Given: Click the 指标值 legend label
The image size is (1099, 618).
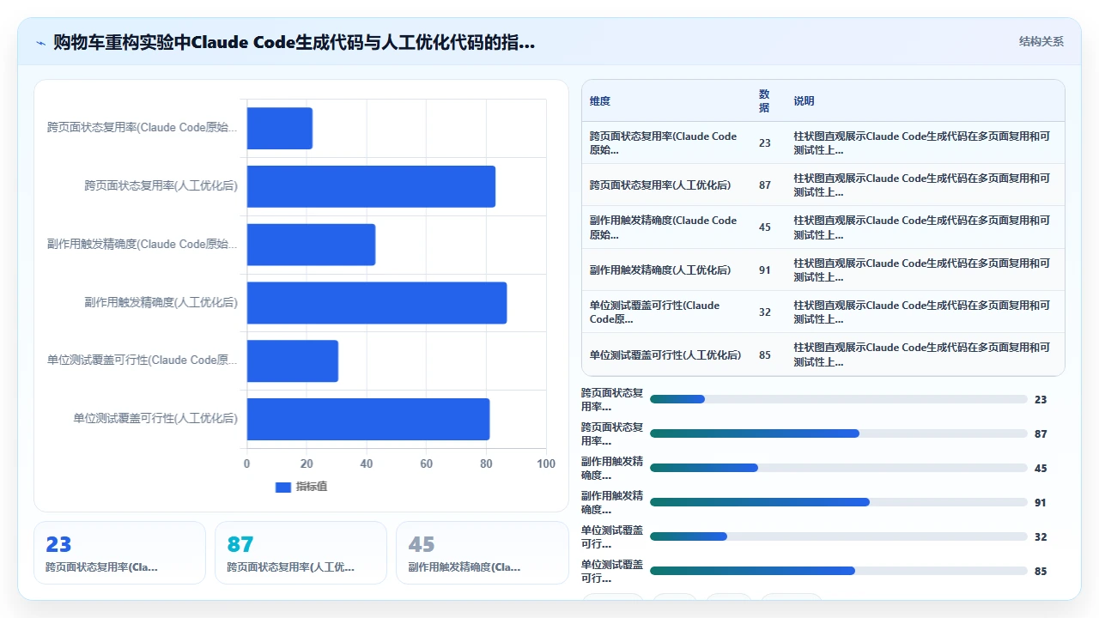Looking at the screenshot, I should tap(312, 487).
